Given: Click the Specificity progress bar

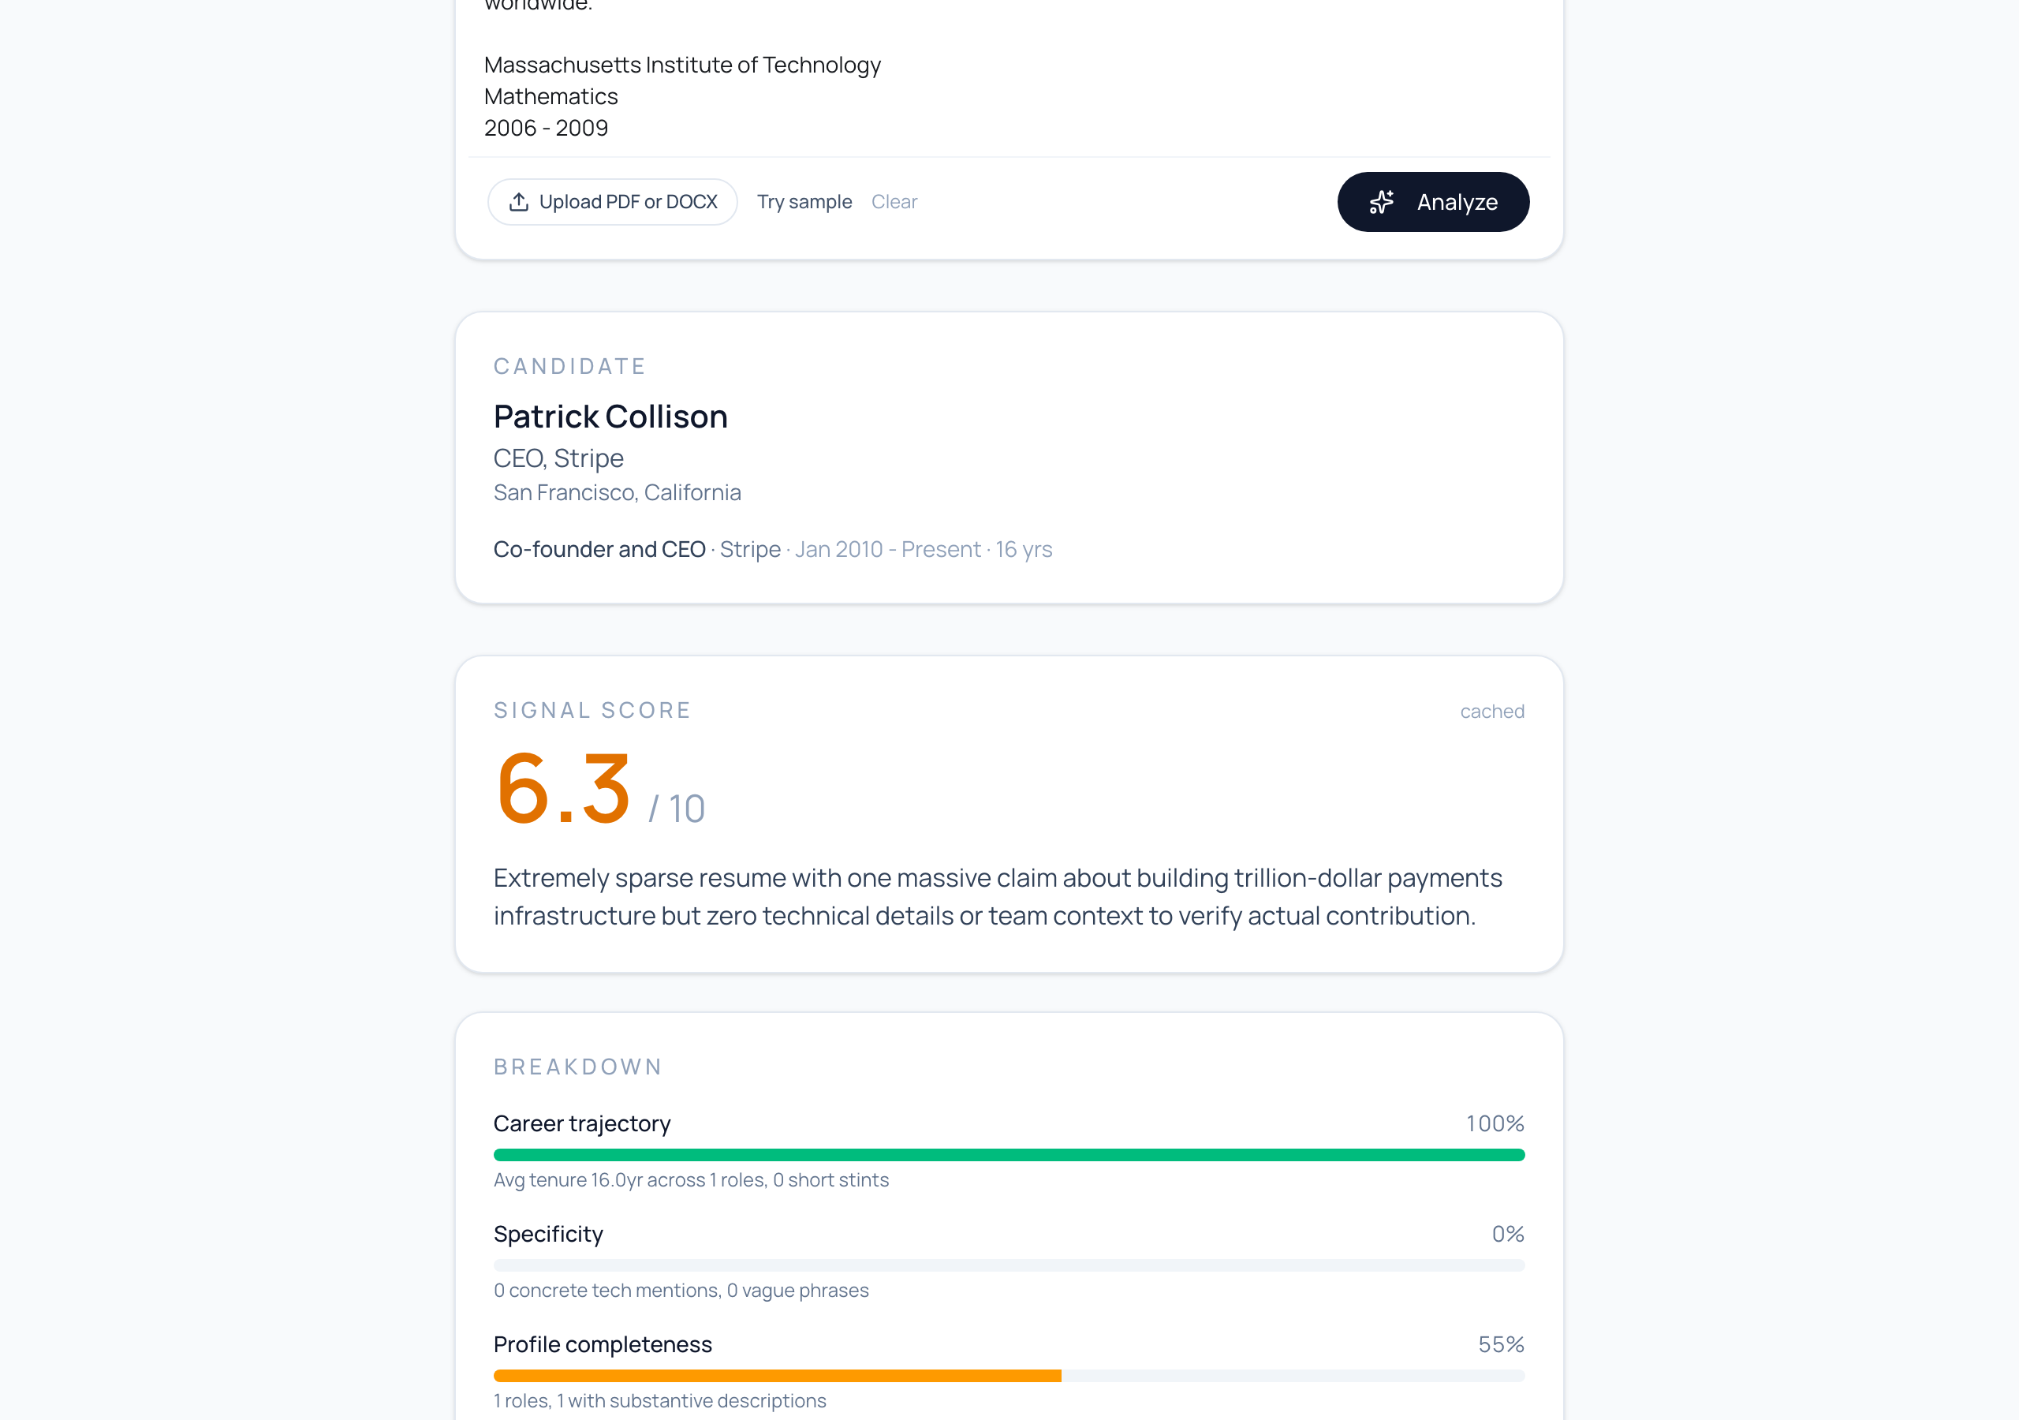Looking at the screenshot, I should (1009, 1265).
